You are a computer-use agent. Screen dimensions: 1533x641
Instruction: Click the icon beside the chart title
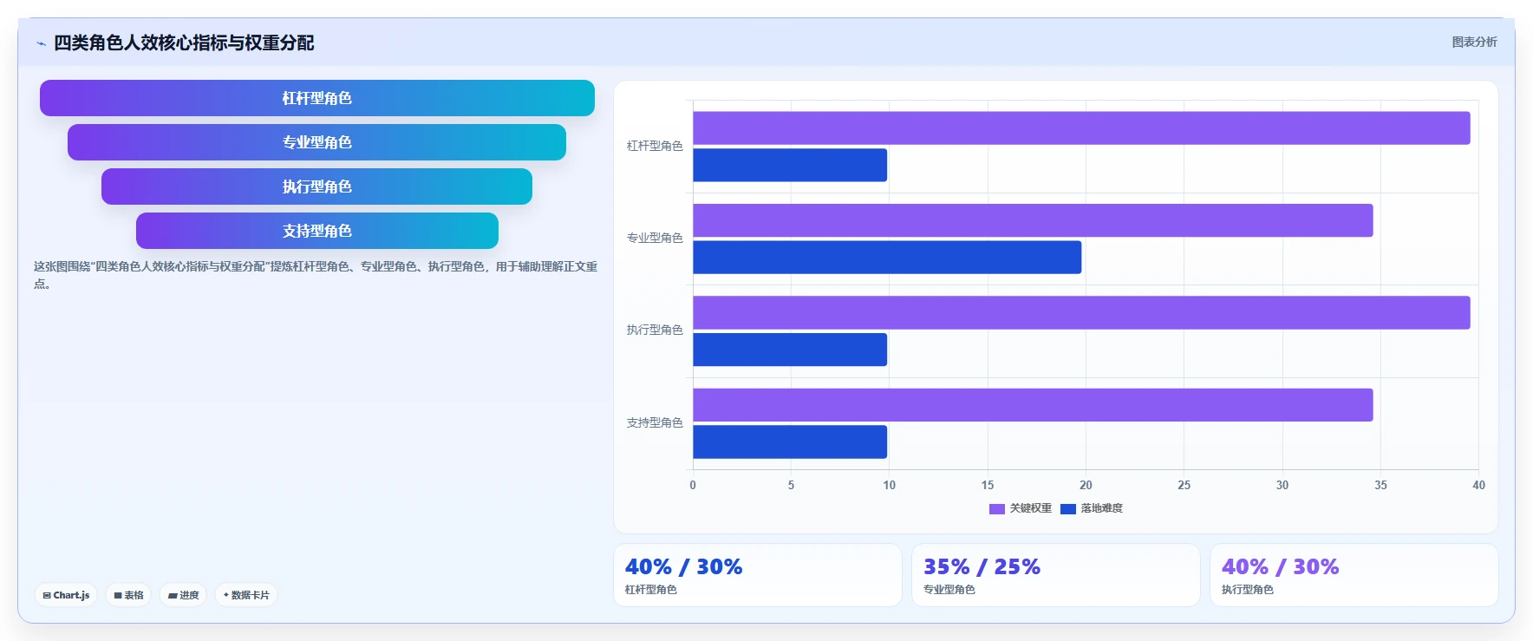coord(41,43)
